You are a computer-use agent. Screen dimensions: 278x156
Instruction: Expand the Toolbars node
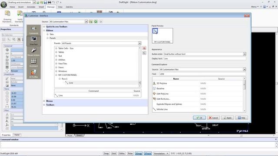[x=44, y=105]
